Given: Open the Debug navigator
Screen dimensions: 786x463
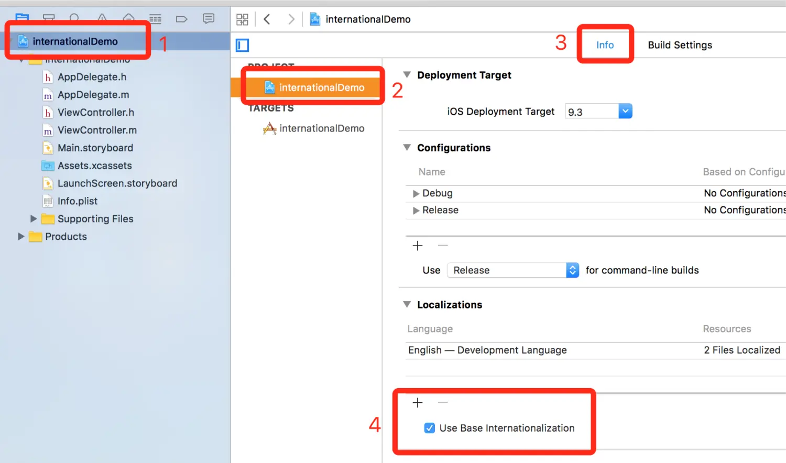Looking at the screenshot, I should (x=155, y=19).
